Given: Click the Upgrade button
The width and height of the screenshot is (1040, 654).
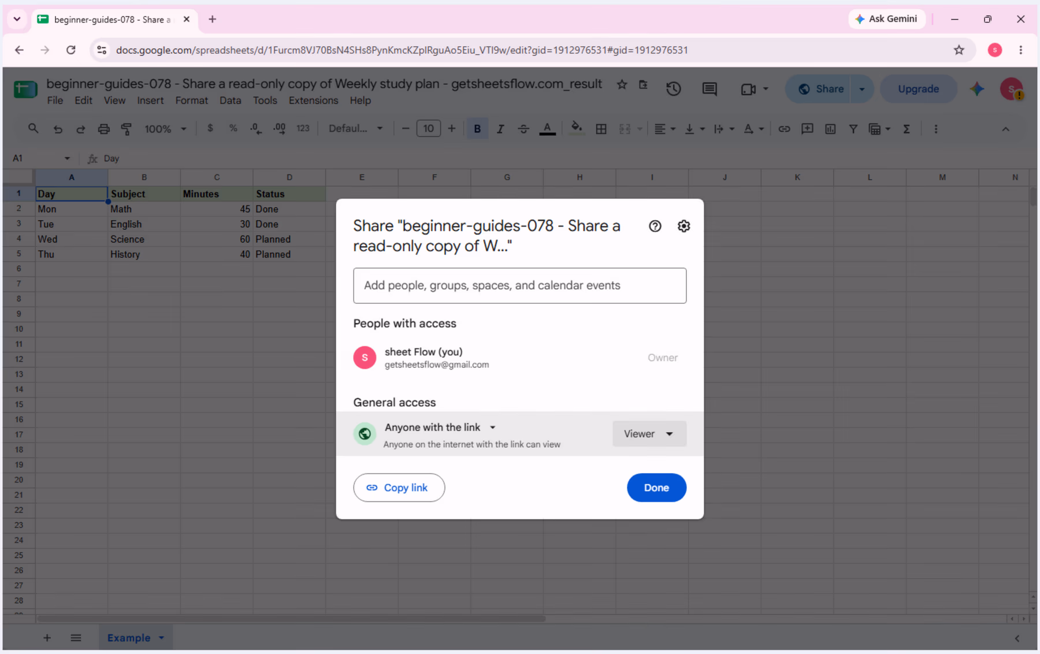Looking at the screenshot, I should tap(918, 89).
